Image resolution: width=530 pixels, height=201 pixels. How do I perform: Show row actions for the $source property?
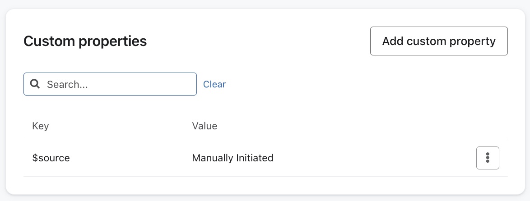coord(488,158)
